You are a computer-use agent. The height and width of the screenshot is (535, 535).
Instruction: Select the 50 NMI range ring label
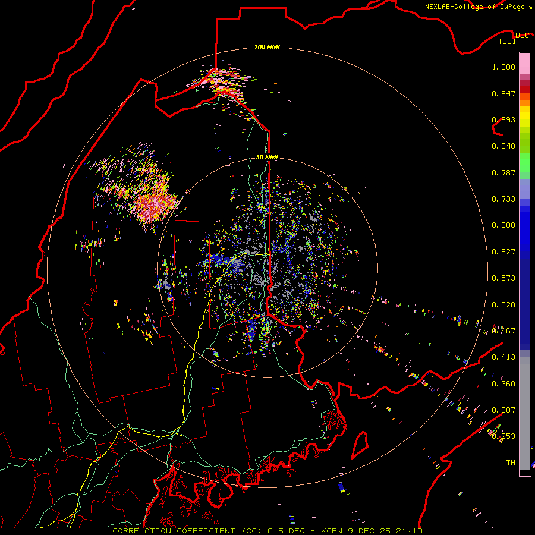click(267, 157)
